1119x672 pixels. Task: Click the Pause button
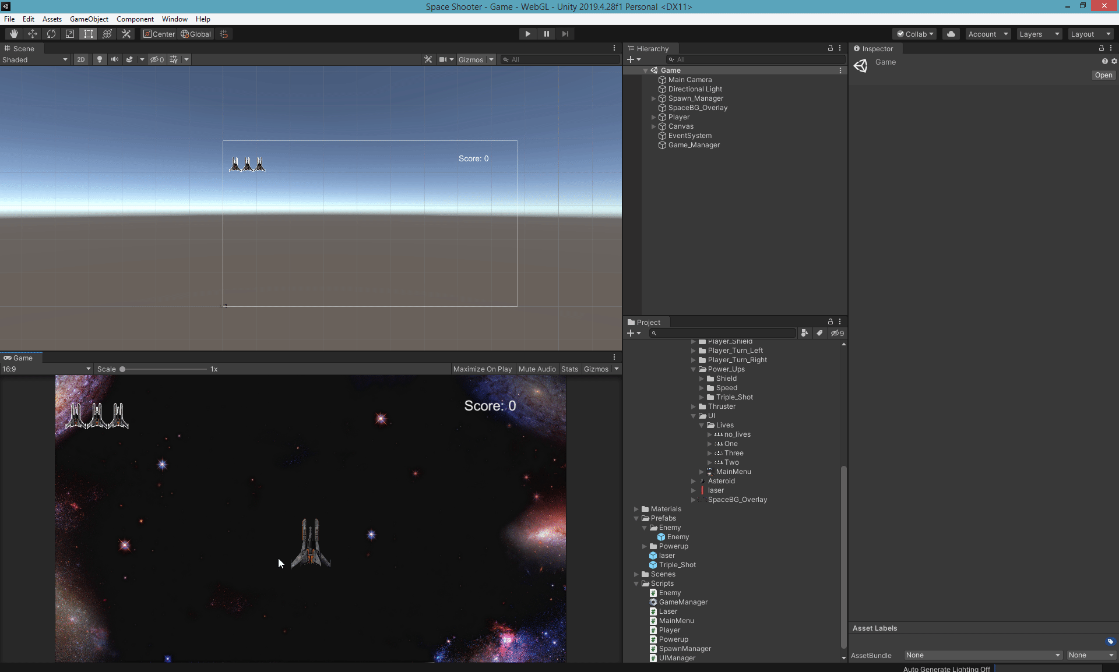(x=546, y=34)
